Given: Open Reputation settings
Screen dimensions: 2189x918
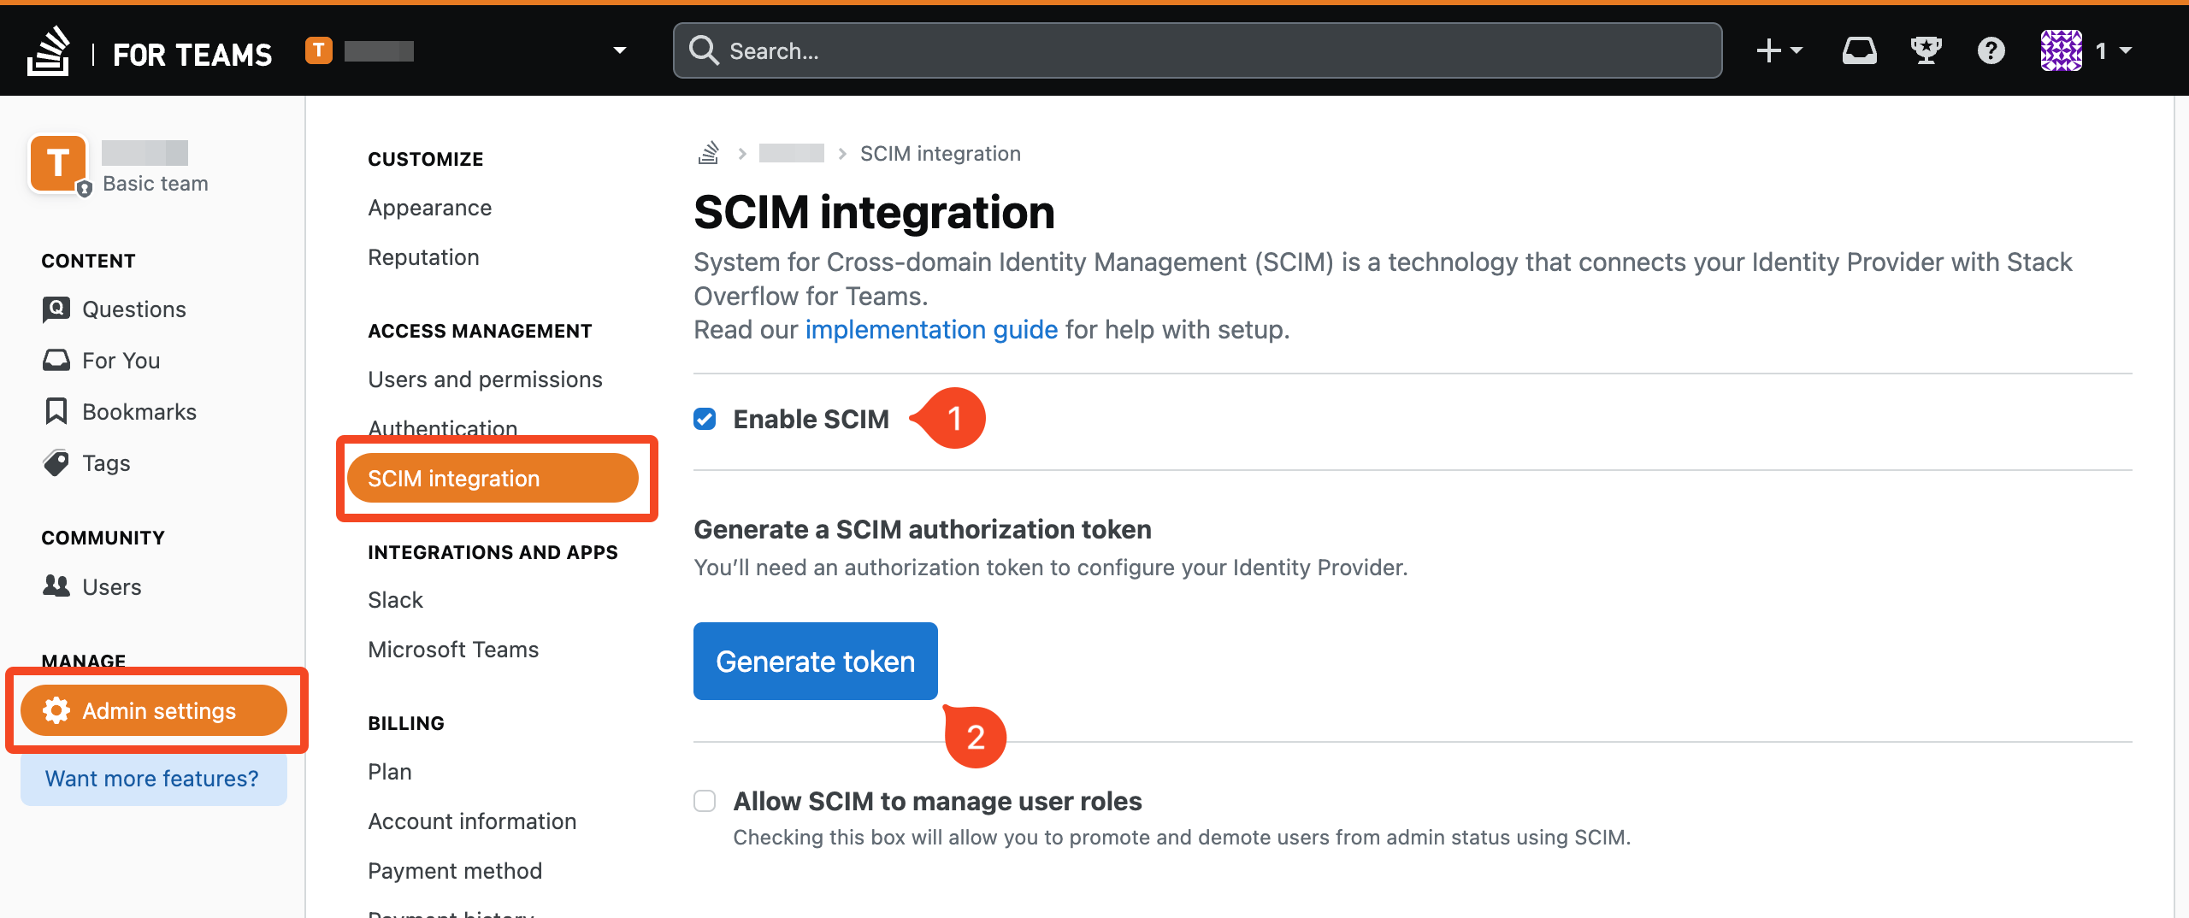Looking at the screenshot, I should (x=423, y=257).
